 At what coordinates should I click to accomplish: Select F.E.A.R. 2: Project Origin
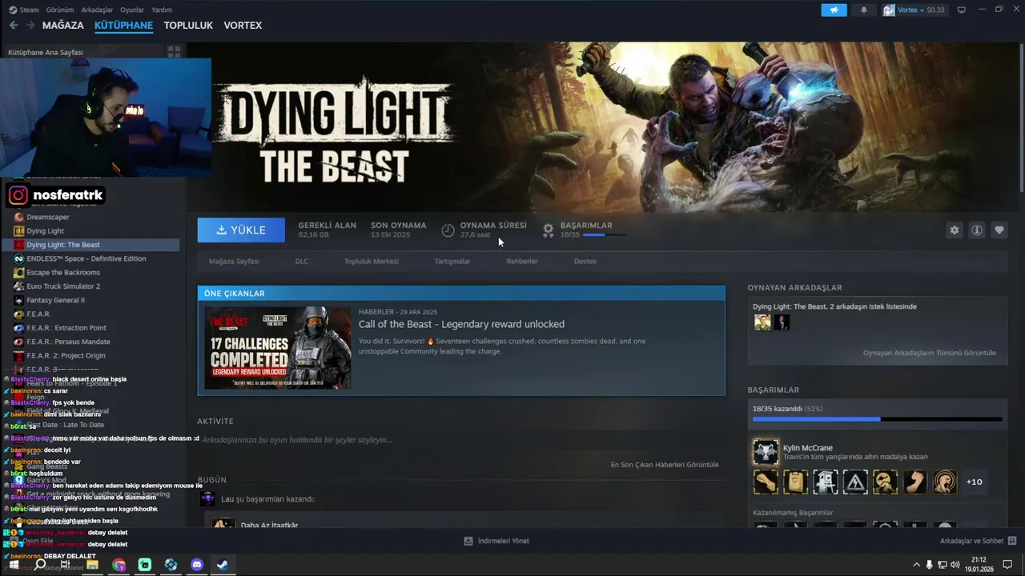coord(66,355)
